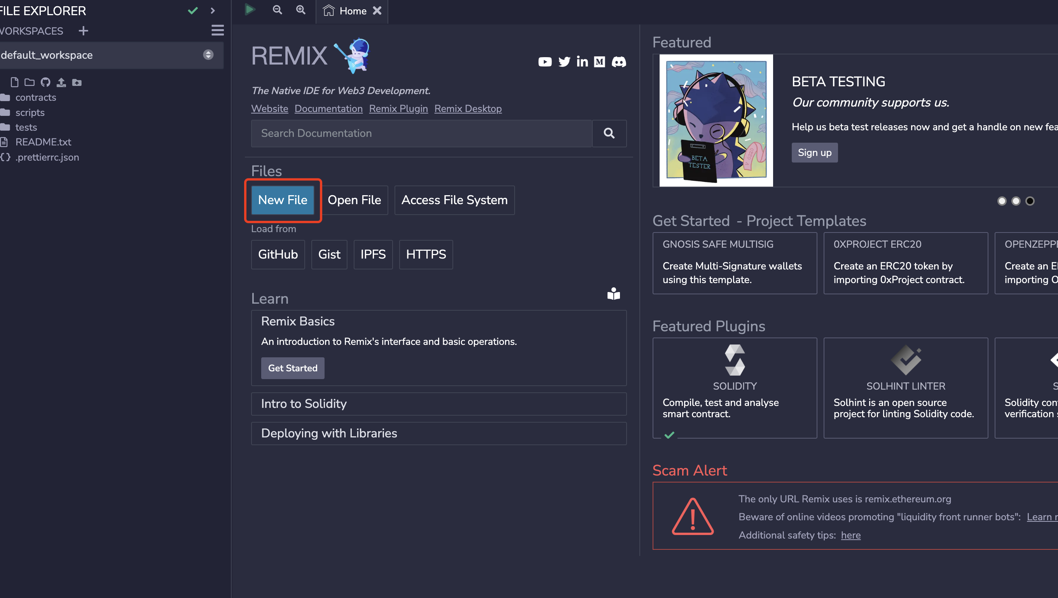Open the workspaces hamburger menu
1058x598 pixels.
point(217,30)
